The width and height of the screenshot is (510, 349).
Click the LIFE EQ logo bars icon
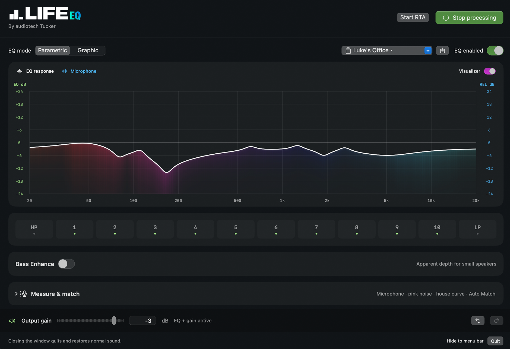(x=16, y=14)
